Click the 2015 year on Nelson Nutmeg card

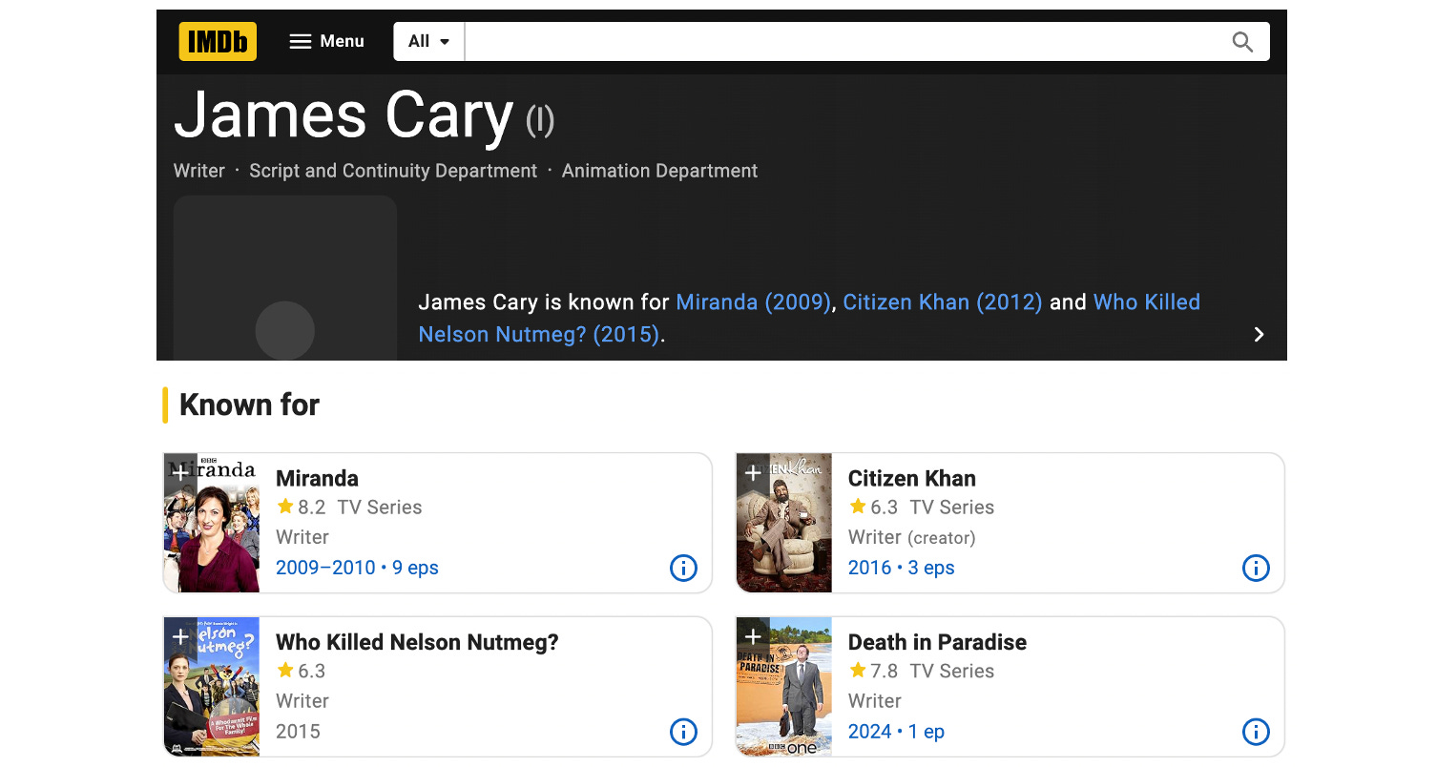298,732
